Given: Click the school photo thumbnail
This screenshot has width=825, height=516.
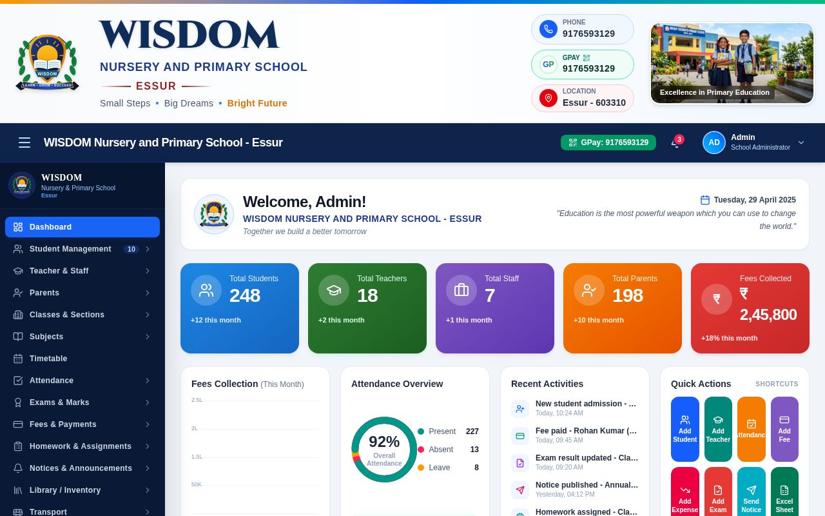Looking at the screenshot, I should pos(732,63).
